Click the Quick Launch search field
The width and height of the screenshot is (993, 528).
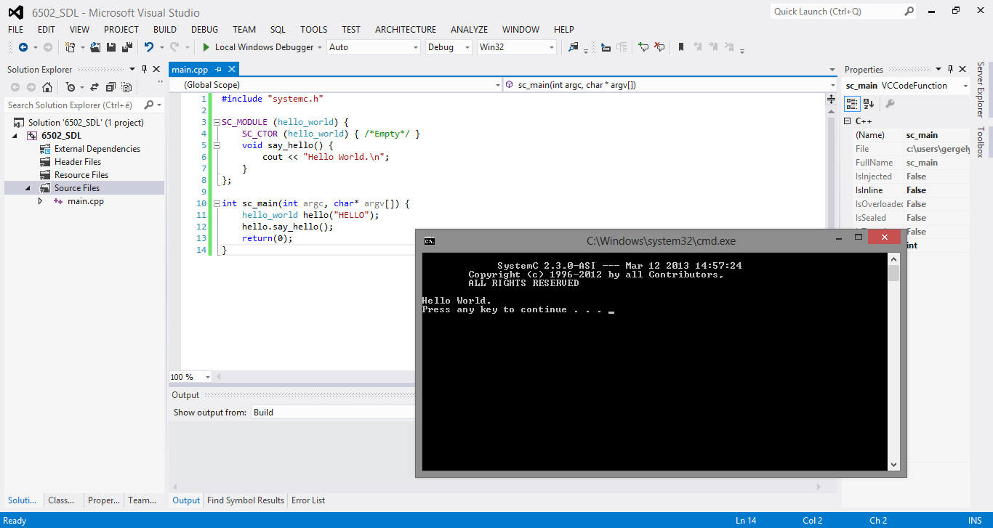[x=836, y=11]
